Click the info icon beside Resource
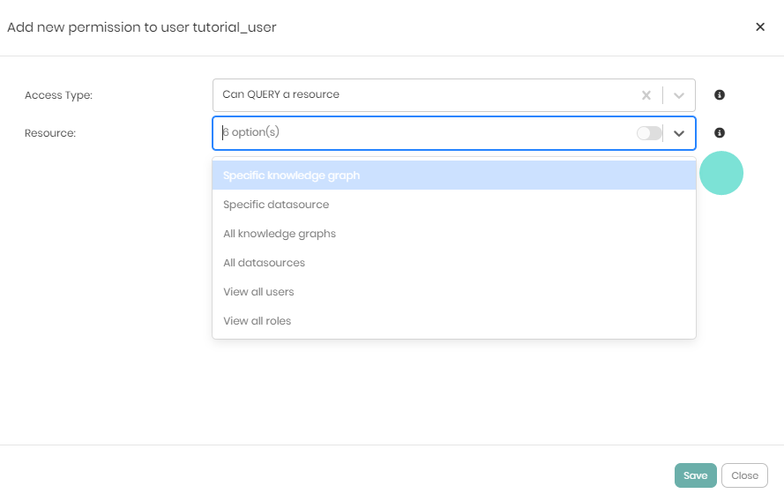The height and width of the screenshot is (501, 784). pyautogui.click(x=720, y=133)
